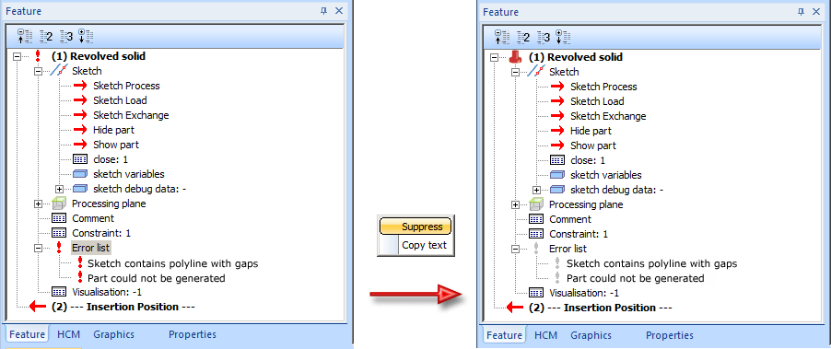The width and height of the screenshot is (831, 349).
Task: Collapse Revolved solid node in left Feature panel
Action: (18, 56)
